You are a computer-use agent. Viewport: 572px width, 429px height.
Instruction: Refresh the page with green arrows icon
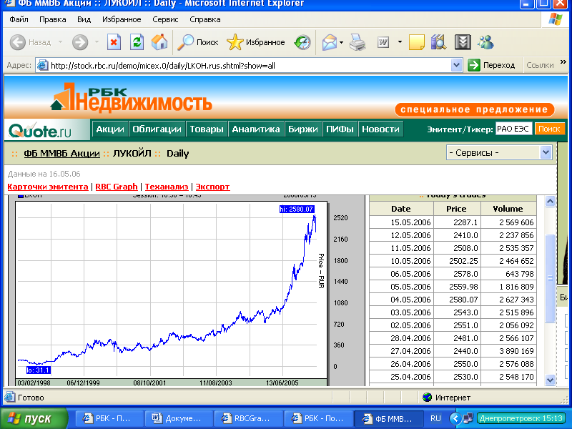point(137,42)
